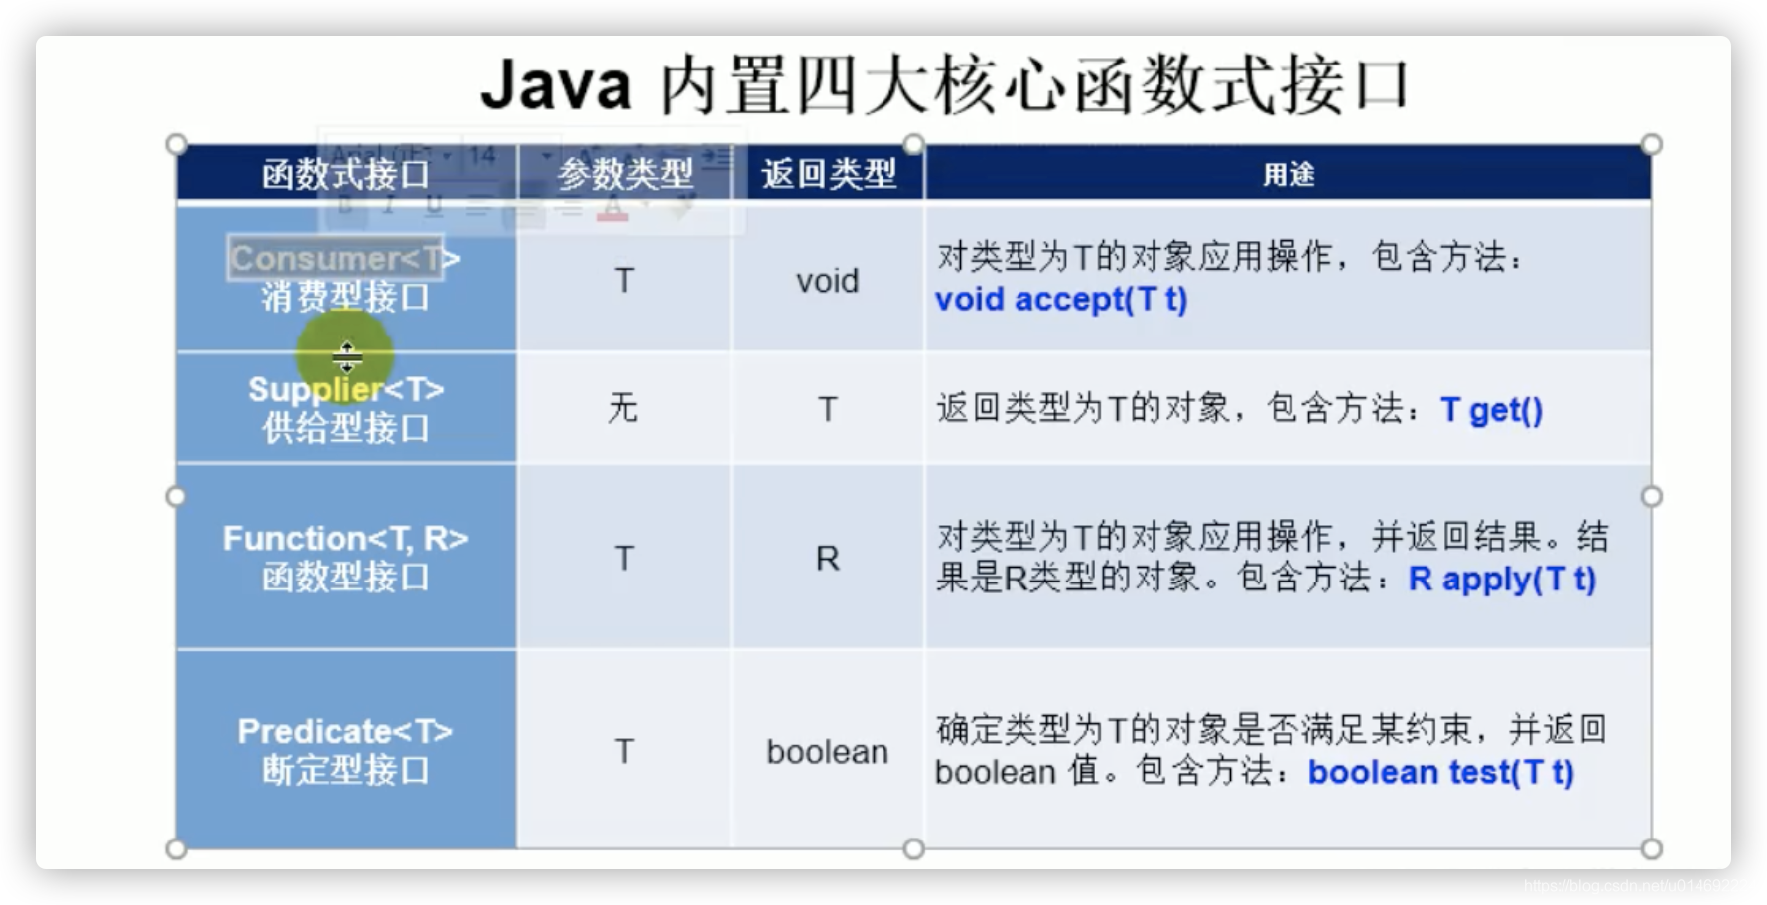Viewport: 1767px width, 905px height.
Task: Click the selected 'Consumer<T>' text
Action: 345,258
